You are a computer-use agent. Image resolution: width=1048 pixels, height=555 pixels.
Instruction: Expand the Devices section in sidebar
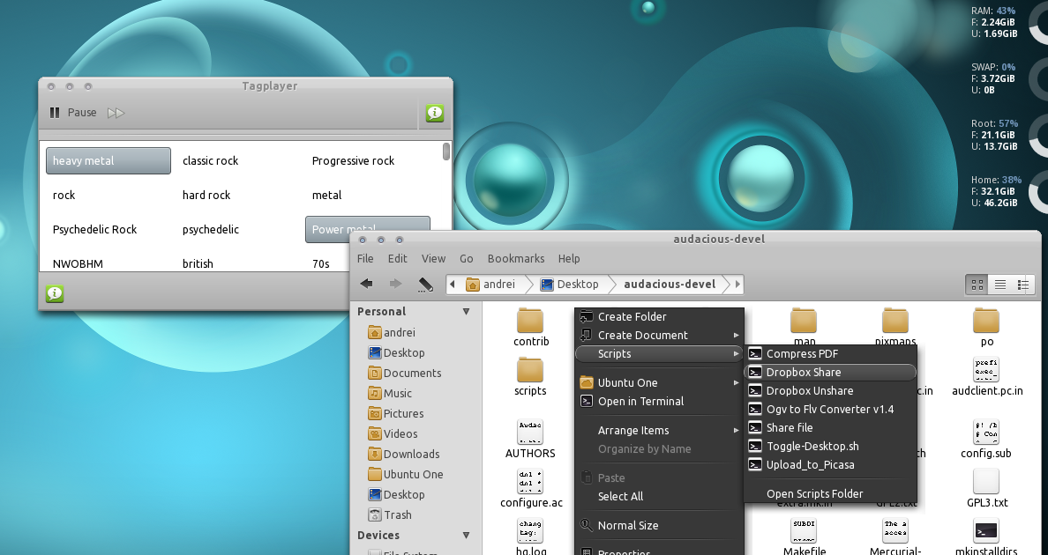pyautogui.click(x=466, y=535)
